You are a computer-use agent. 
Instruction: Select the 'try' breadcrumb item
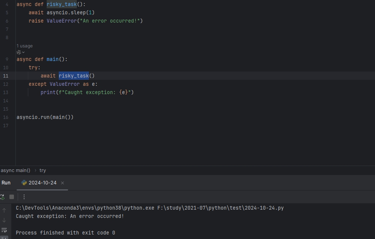(43, 170)
